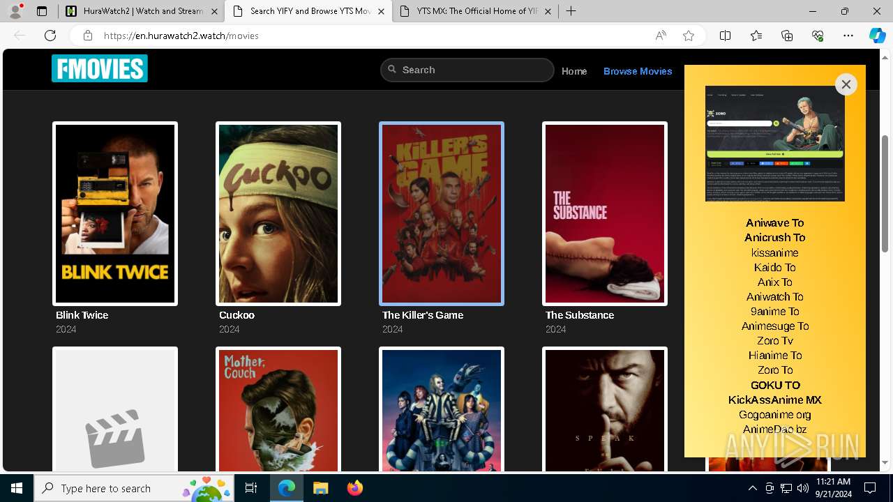This screenshot has height=502, width=893.
Task: Close the Search YIFY tab
Action: (x=381, y=11)
